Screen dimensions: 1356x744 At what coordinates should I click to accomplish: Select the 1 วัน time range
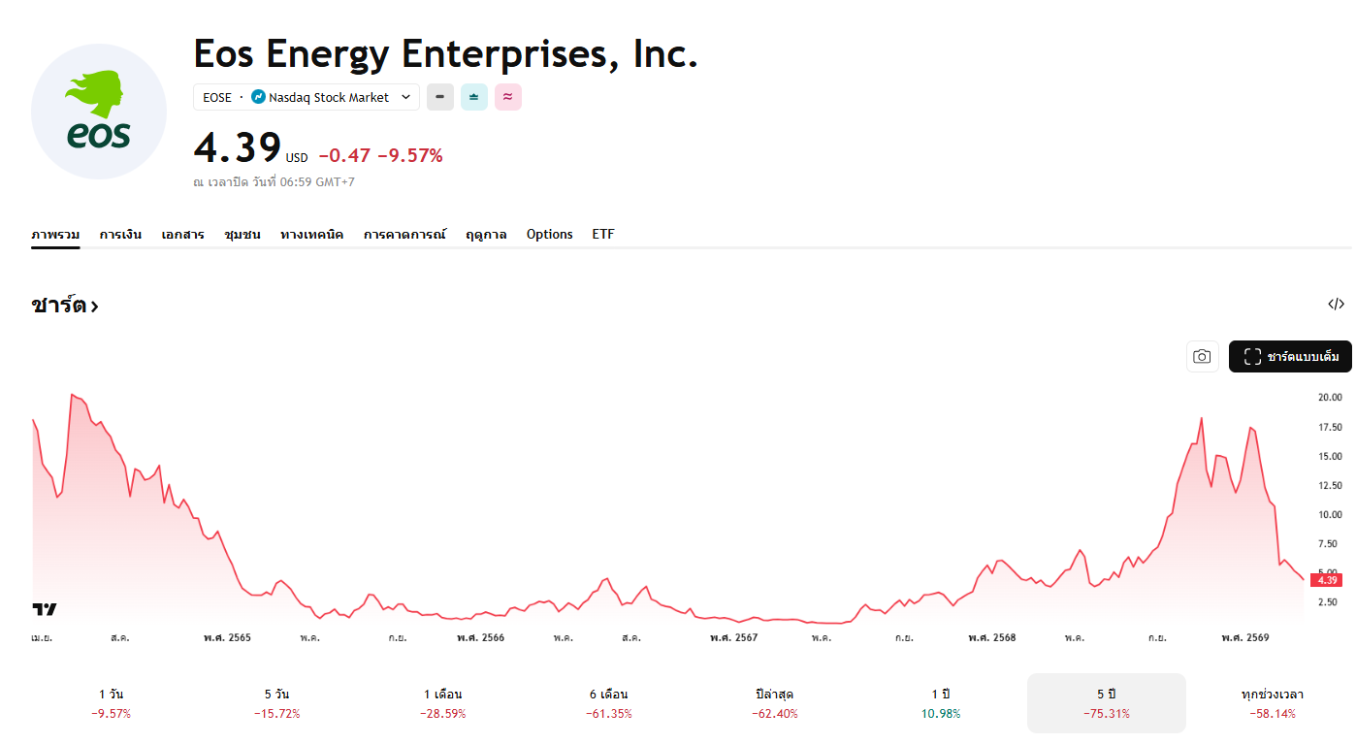coord(111,703)
